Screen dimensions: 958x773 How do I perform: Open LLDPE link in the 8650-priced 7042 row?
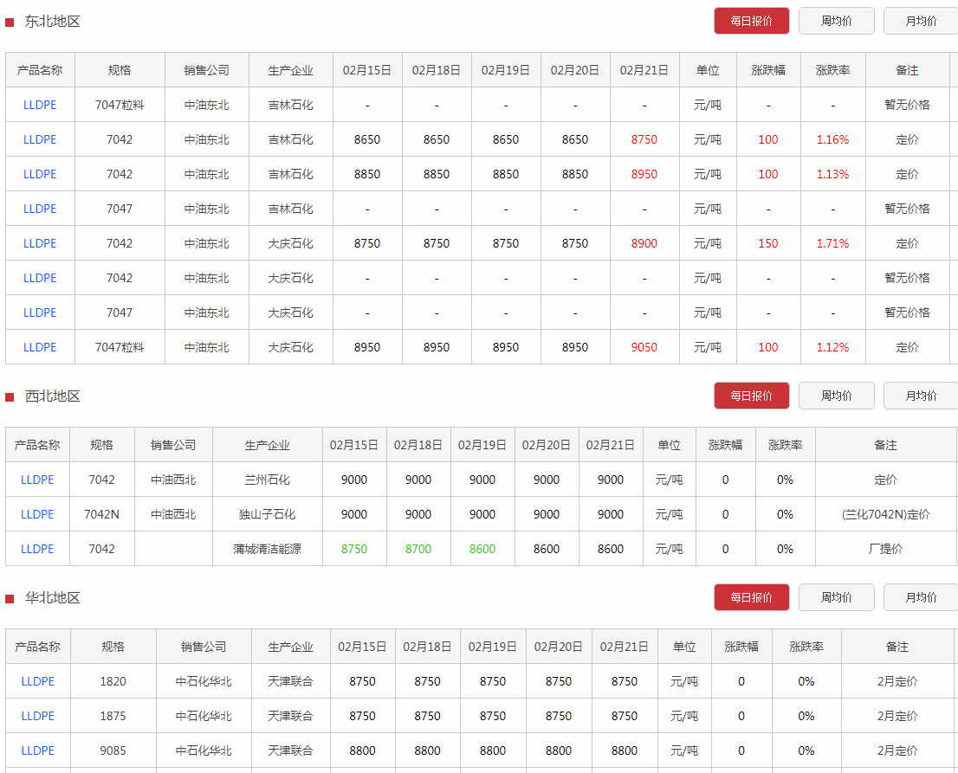coord(40,140)
